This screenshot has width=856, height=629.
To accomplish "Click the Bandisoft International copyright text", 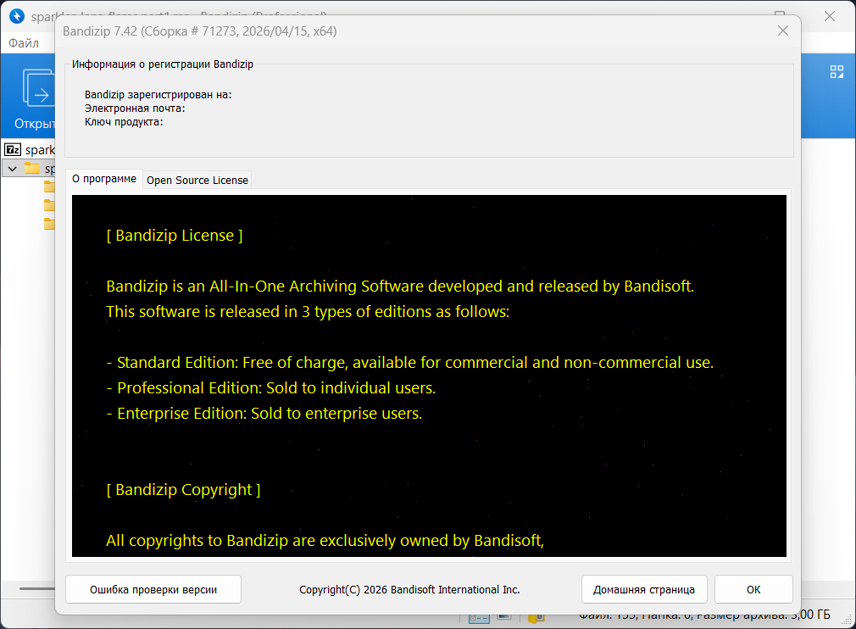I will click(x=409, y=589).
